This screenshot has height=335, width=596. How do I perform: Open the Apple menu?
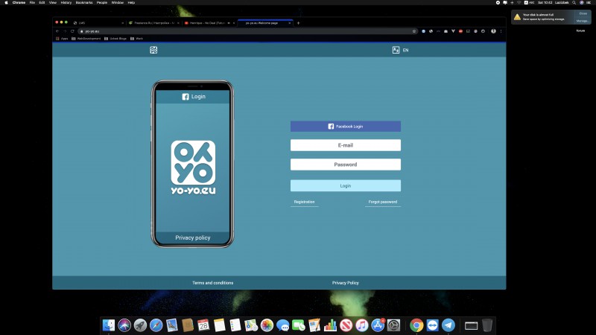[x=6, y=3]
